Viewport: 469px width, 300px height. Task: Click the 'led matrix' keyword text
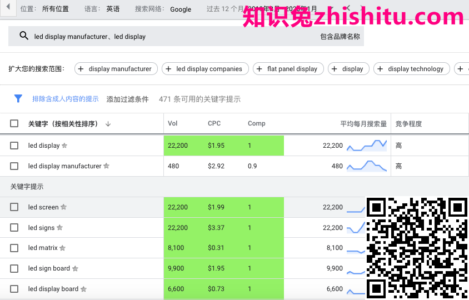coord(42,248)
